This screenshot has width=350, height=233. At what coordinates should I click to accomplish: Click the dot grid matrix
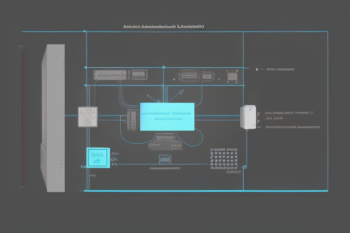tap(224, 158)
